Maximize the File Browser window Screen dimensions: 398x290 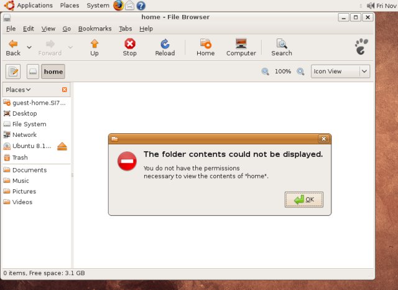point(356,17)
